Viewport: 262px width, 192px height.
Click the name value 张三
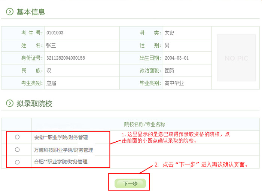pos(51,45)
